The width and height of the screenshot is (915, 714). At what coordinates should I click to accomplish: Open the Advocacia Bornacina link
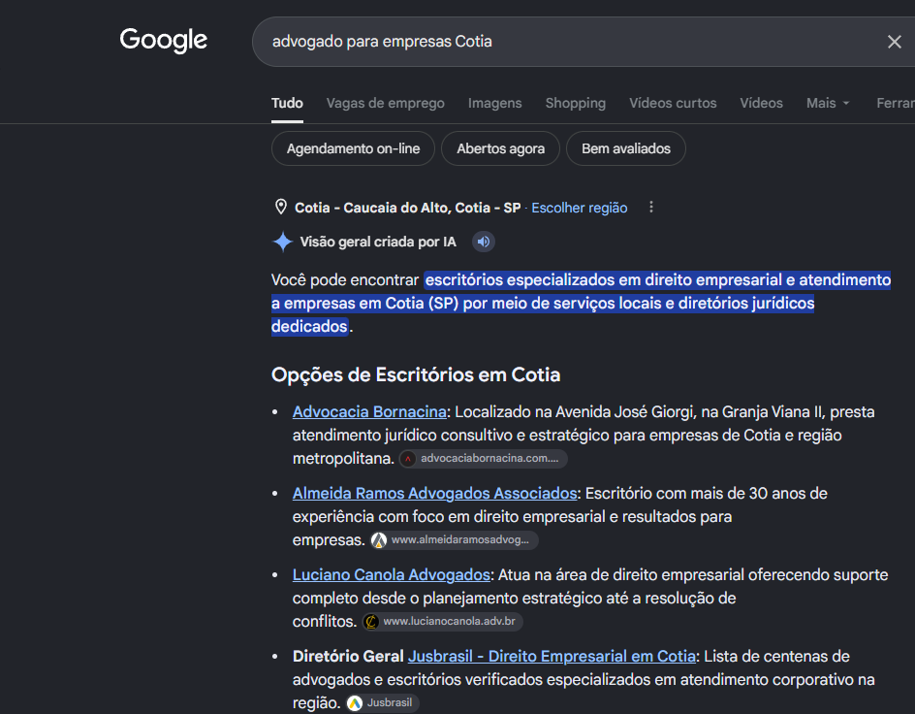369,412
